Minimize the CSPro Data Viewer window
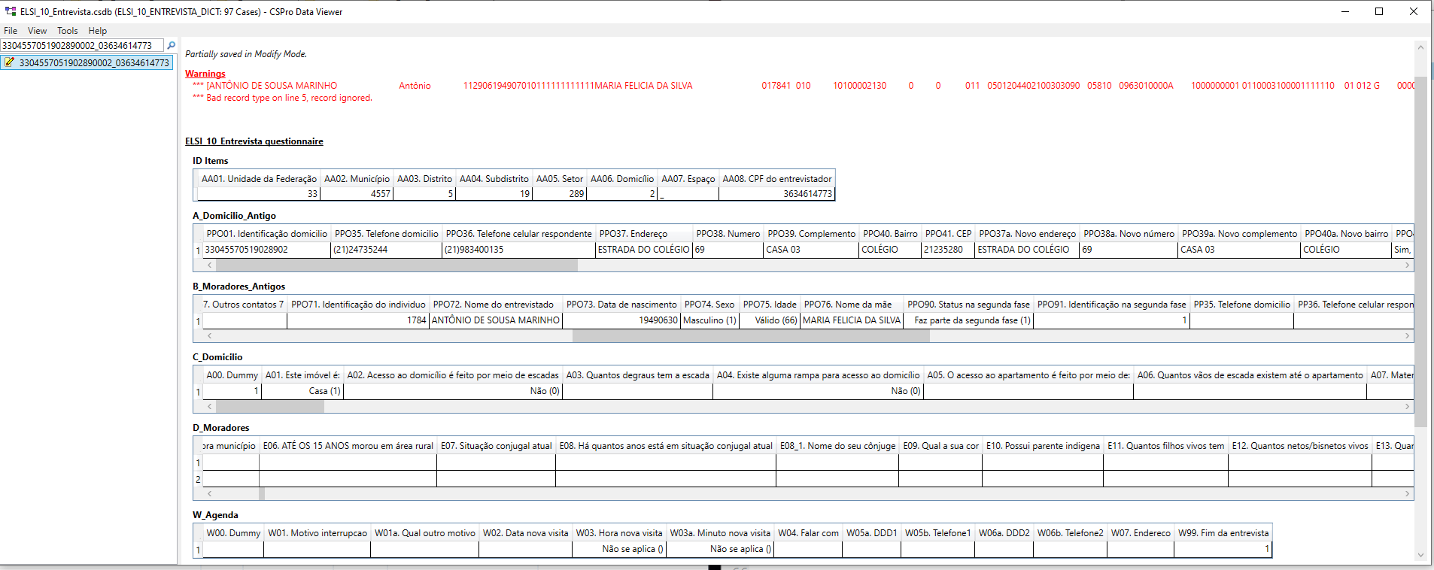Image resolution: width=1434 pixels, height=570 pixels. pos(1345,11)
